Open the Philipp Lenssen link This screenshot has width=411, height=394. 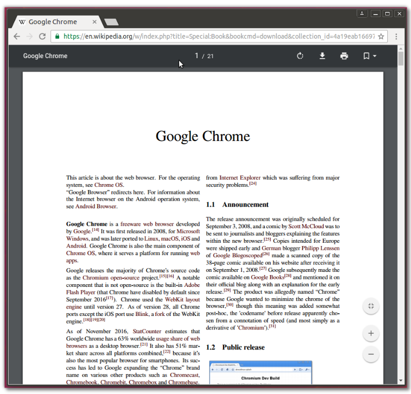tap(320, 248)
